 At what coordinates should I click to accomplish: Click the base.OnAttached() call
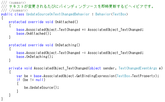point(34,34)
